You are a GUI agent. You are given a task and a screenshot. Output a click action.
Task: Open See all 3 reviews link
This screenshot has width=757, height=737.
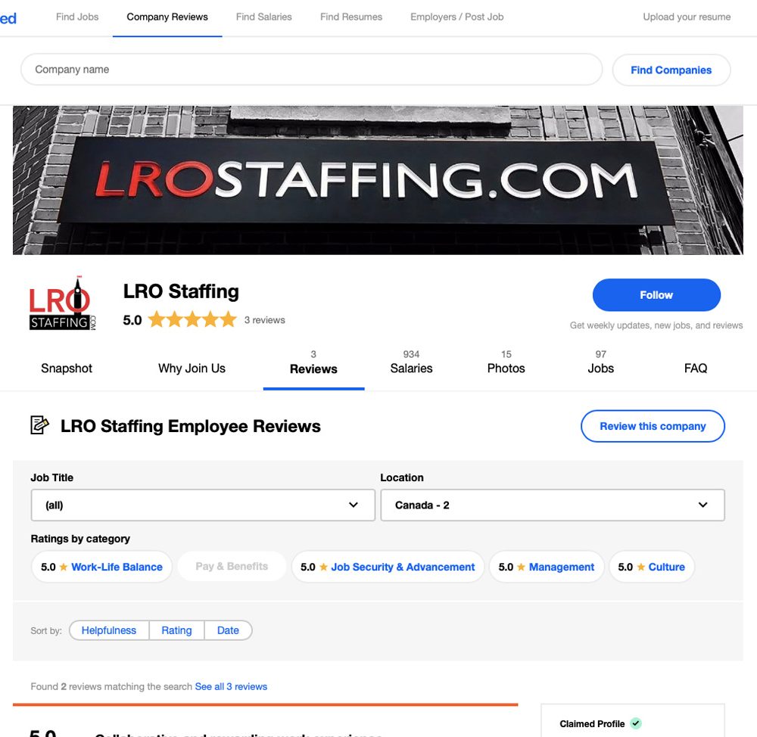point(231,686)
